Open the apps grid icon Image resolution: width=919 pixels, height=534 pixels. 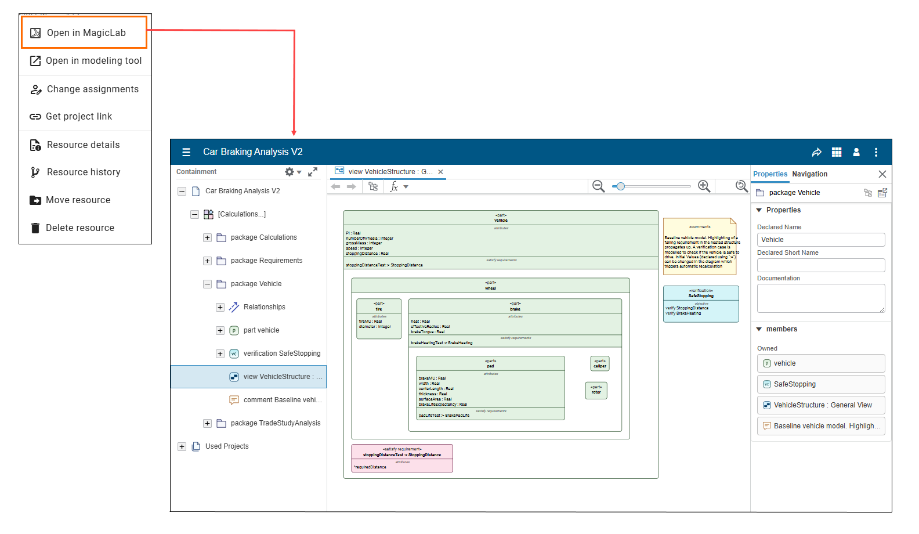click(x=836, y=152)
